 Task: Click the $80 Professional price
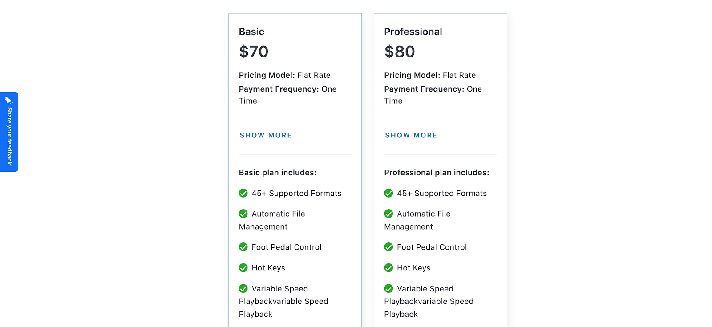coord(400,52)
